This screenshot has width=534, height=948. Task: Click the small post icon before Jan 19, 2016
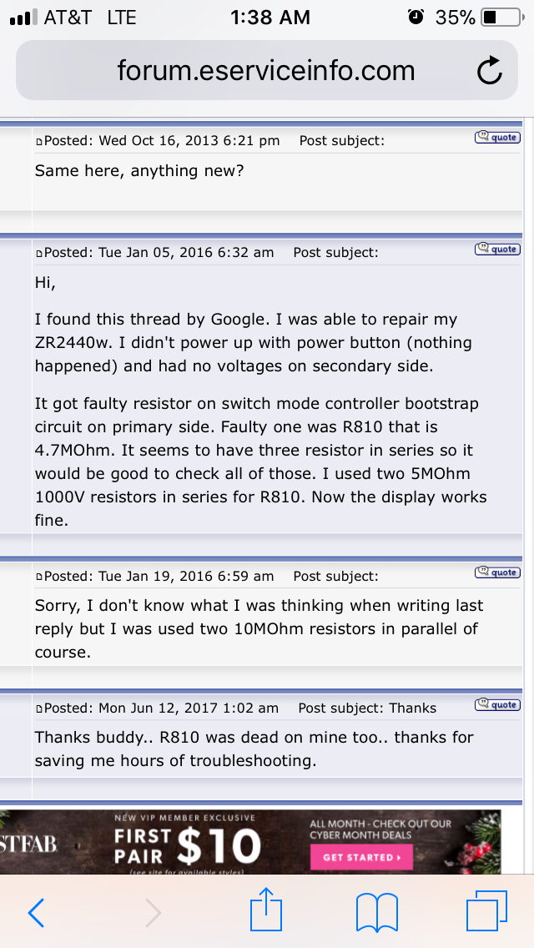point(38,577)
